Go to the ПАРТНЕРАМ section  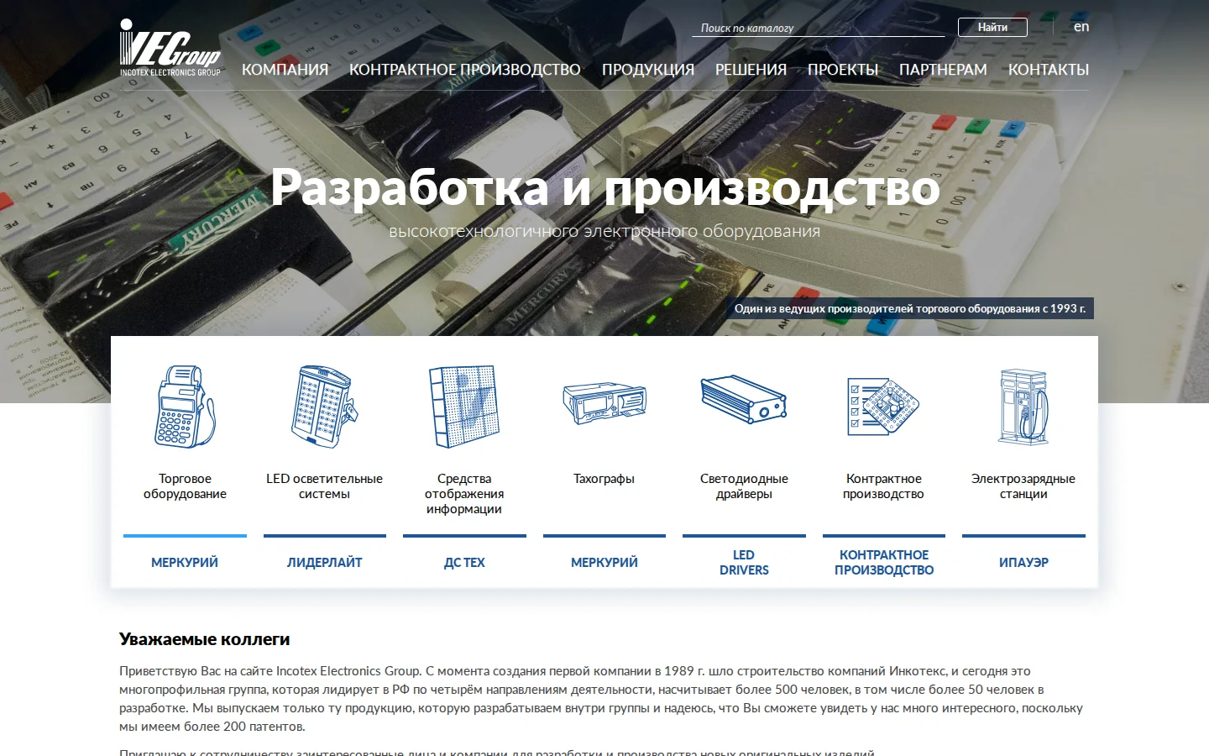pyautogui.click(x=943, y=70)
